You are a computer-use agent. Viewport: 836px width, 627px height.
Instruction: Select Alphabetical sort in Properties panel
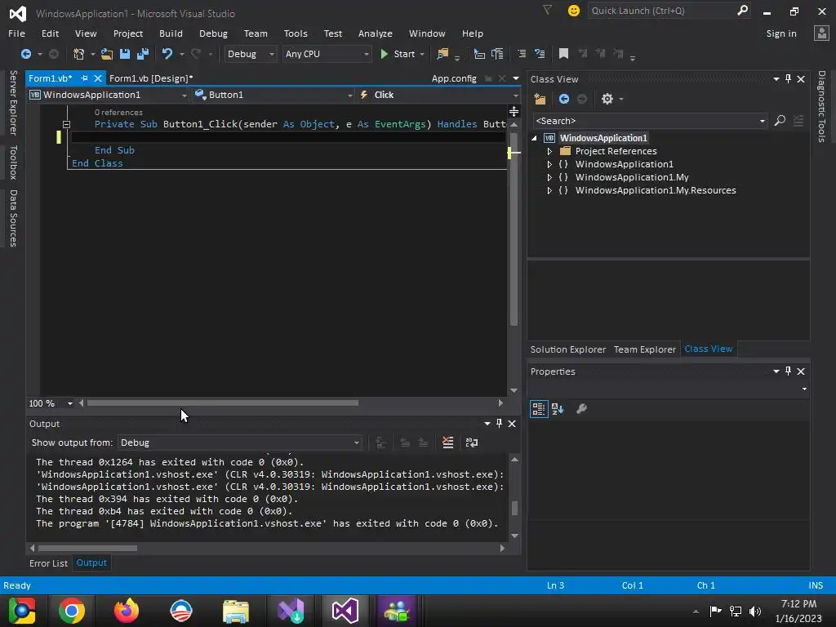pyautogui.click(x=558, y=409)
